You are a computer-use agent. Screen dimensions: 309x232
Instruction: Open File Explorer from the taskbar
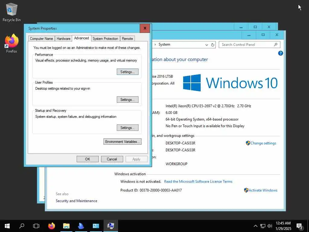tap(66, 226)
